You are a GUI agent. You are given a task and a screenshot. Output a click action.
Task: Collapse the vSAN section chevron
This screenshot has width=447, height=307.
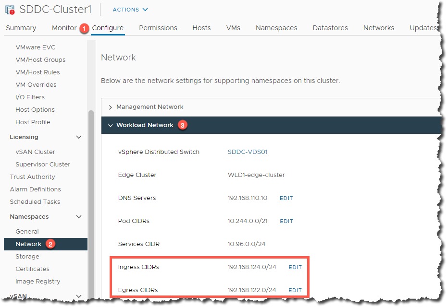click(79, 296)
